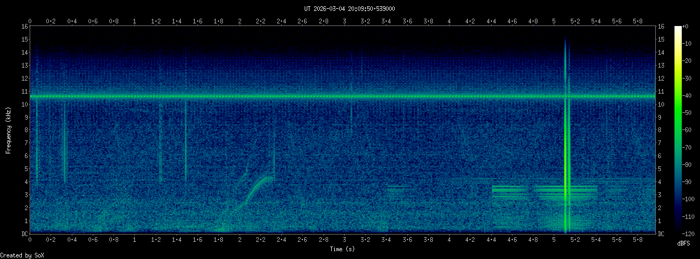Viewport: 700px width, 259px height.
Task: Click the "Time (s)" axis label
Action: [x=342, y=249]
